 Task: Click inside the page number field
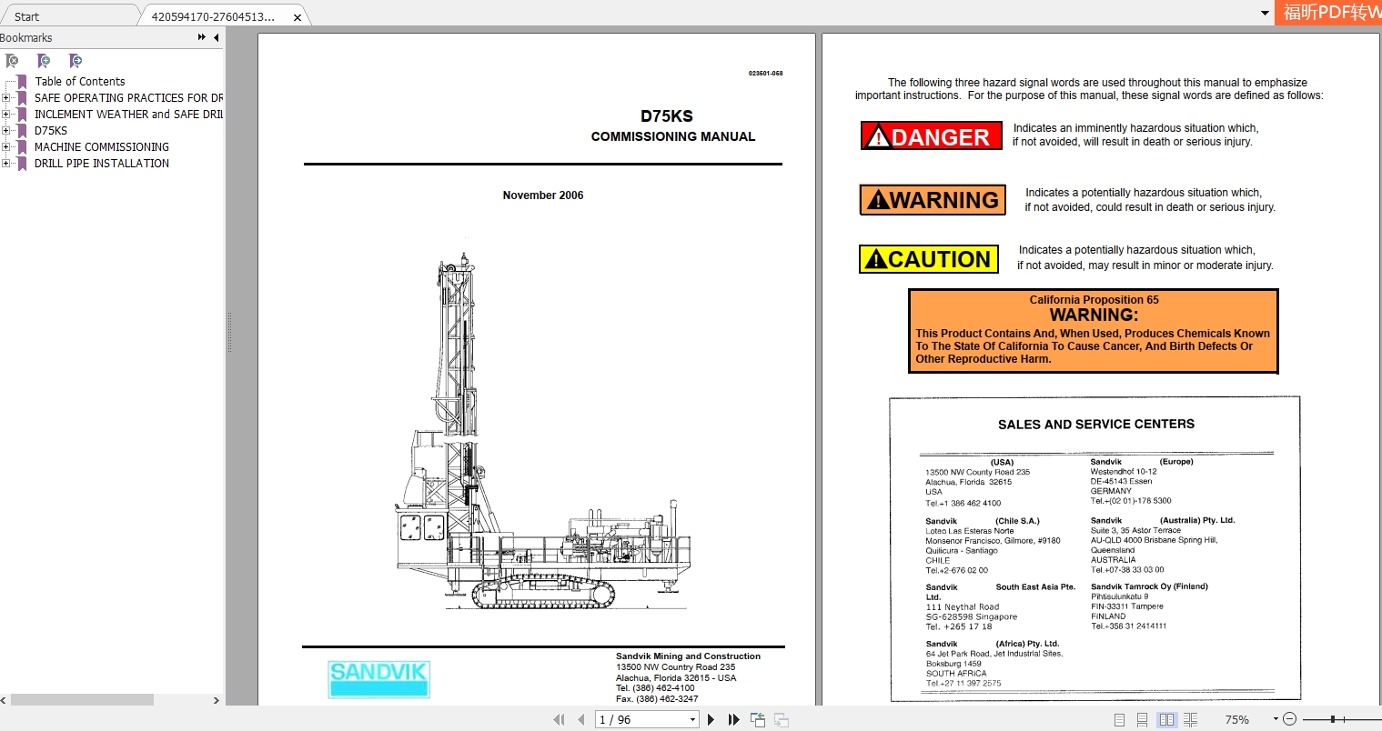(x=637, y=719)
